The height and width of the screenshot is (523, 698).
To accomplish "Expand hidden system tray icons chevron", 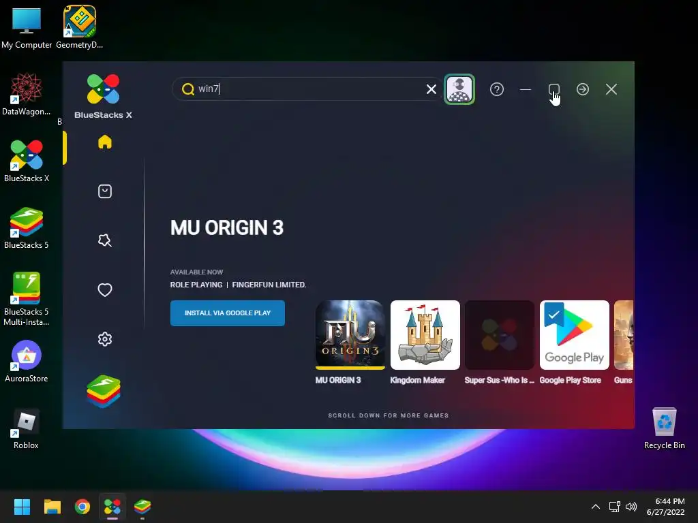I will (x=596, y=507).
